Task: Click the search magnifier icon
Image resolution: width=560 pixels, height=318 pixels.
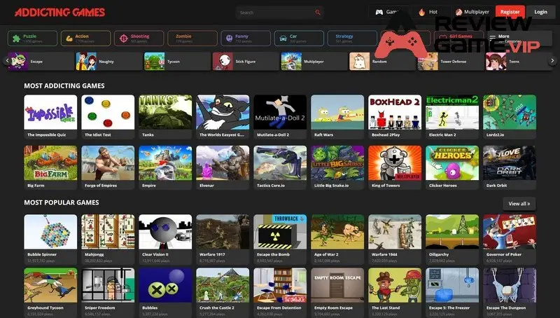Action: pos(318,13)
